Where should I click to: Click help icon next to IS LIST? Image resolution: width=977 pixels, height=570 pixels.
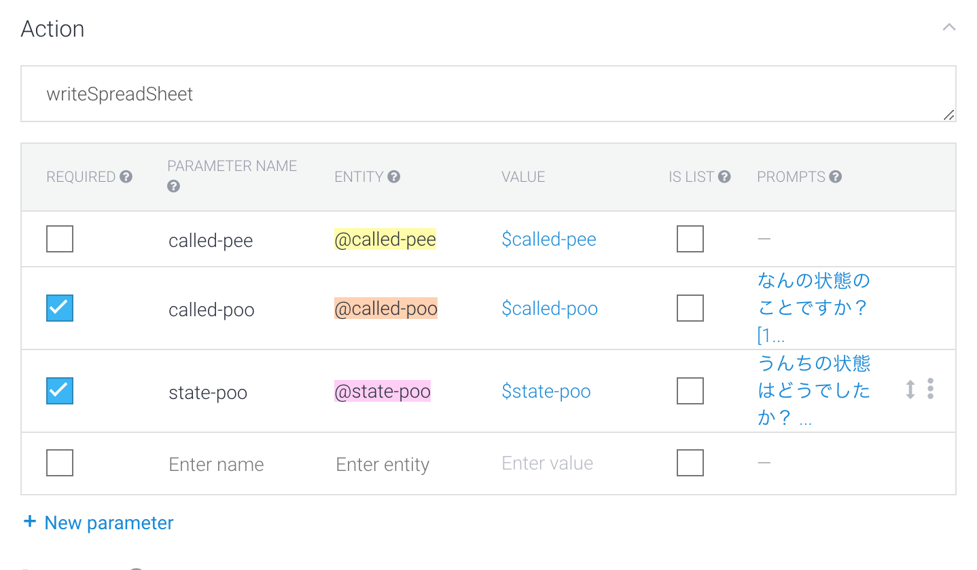tap(724, 176)
